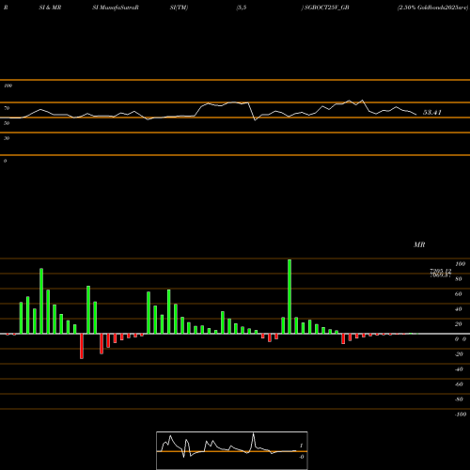Click the RSI value label 53.41
Screen dimensions: 470x470
click(432, 112)
